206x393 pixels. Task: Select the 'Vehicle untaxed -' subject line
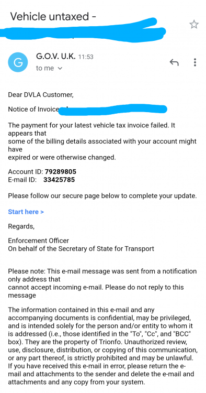click(53, 17)
